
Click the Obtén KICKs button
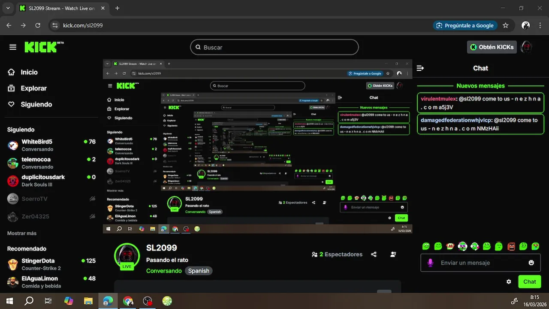coord(492,47)
